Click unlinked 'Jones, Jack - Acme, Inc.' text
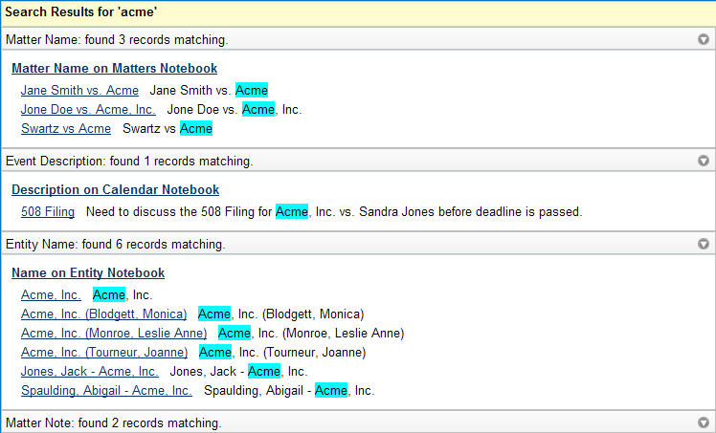716x433 pixels. click(x=238, y=372)
